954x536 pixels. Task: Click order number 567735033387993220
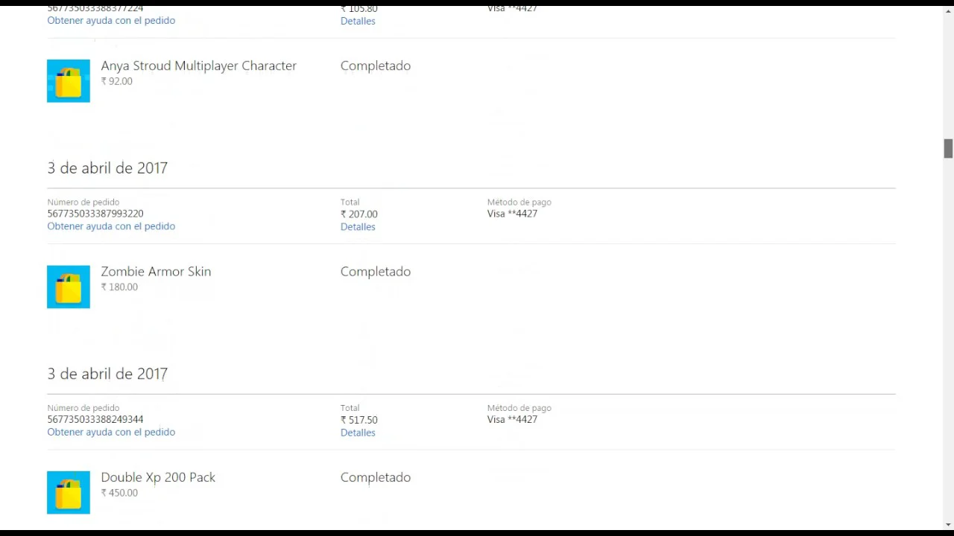[95, 214]
